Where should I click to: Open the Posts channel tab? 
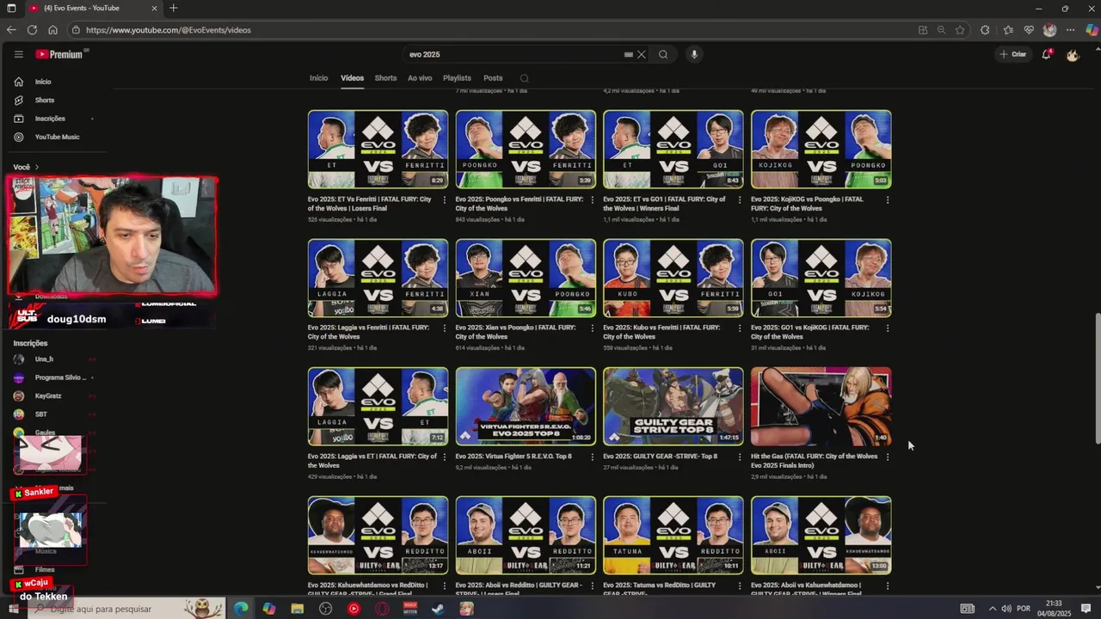point(493,78)
